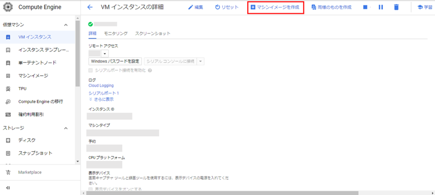
Task: Click the horizontal scrollbar at bottom
Action: [x=223, y=193]
